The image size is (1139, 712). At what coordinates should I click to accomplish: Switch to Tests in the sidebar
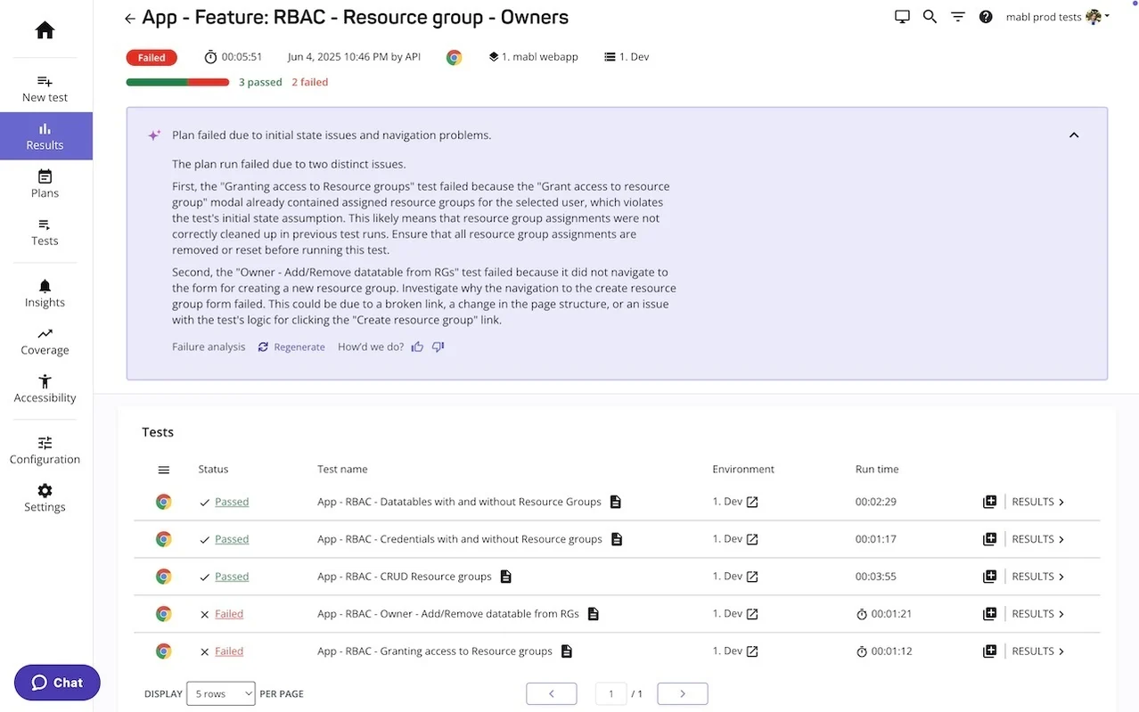44,233
